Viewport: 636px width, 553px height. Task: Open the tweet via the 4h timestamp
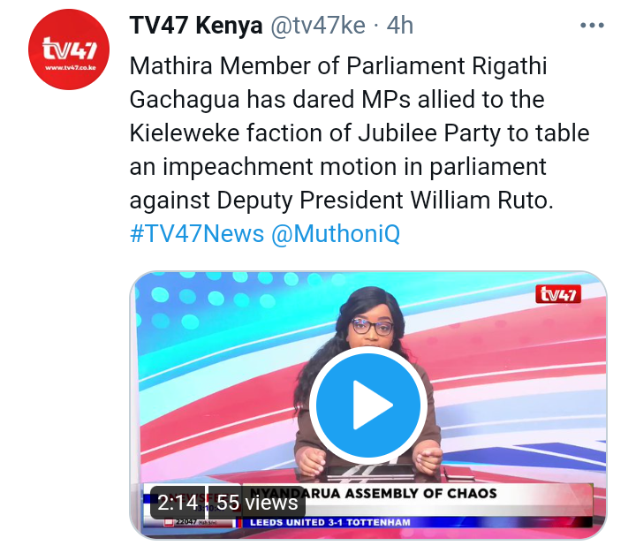pos(399,26)
